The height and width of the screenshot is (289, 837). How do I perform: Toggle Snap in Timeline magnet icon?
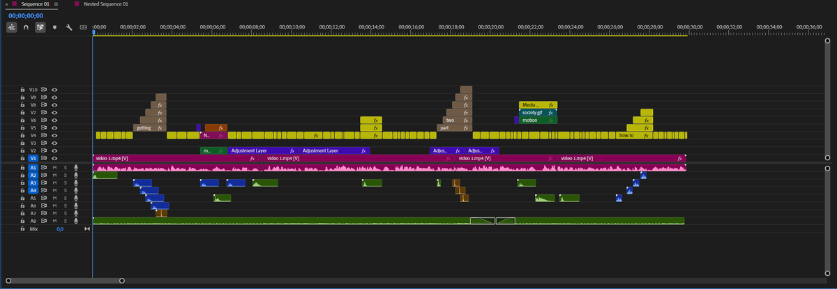click(26, 27)
